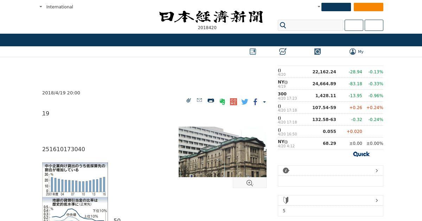Share article on Twitter
Screen dimensions: 422x221
pyautogui.click(x=245, y=102)
